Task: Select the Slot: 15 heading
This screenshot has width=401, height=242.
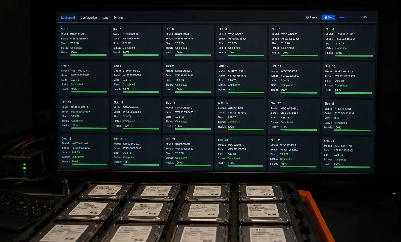Action: [x=170, y=103]
